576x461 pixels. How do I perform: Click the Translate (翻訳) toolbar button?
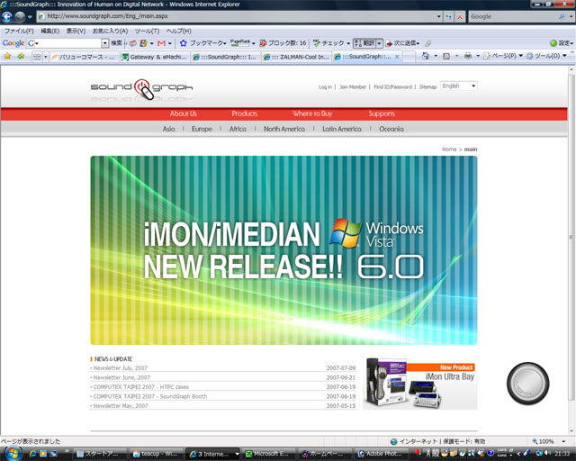pos(364,43)
